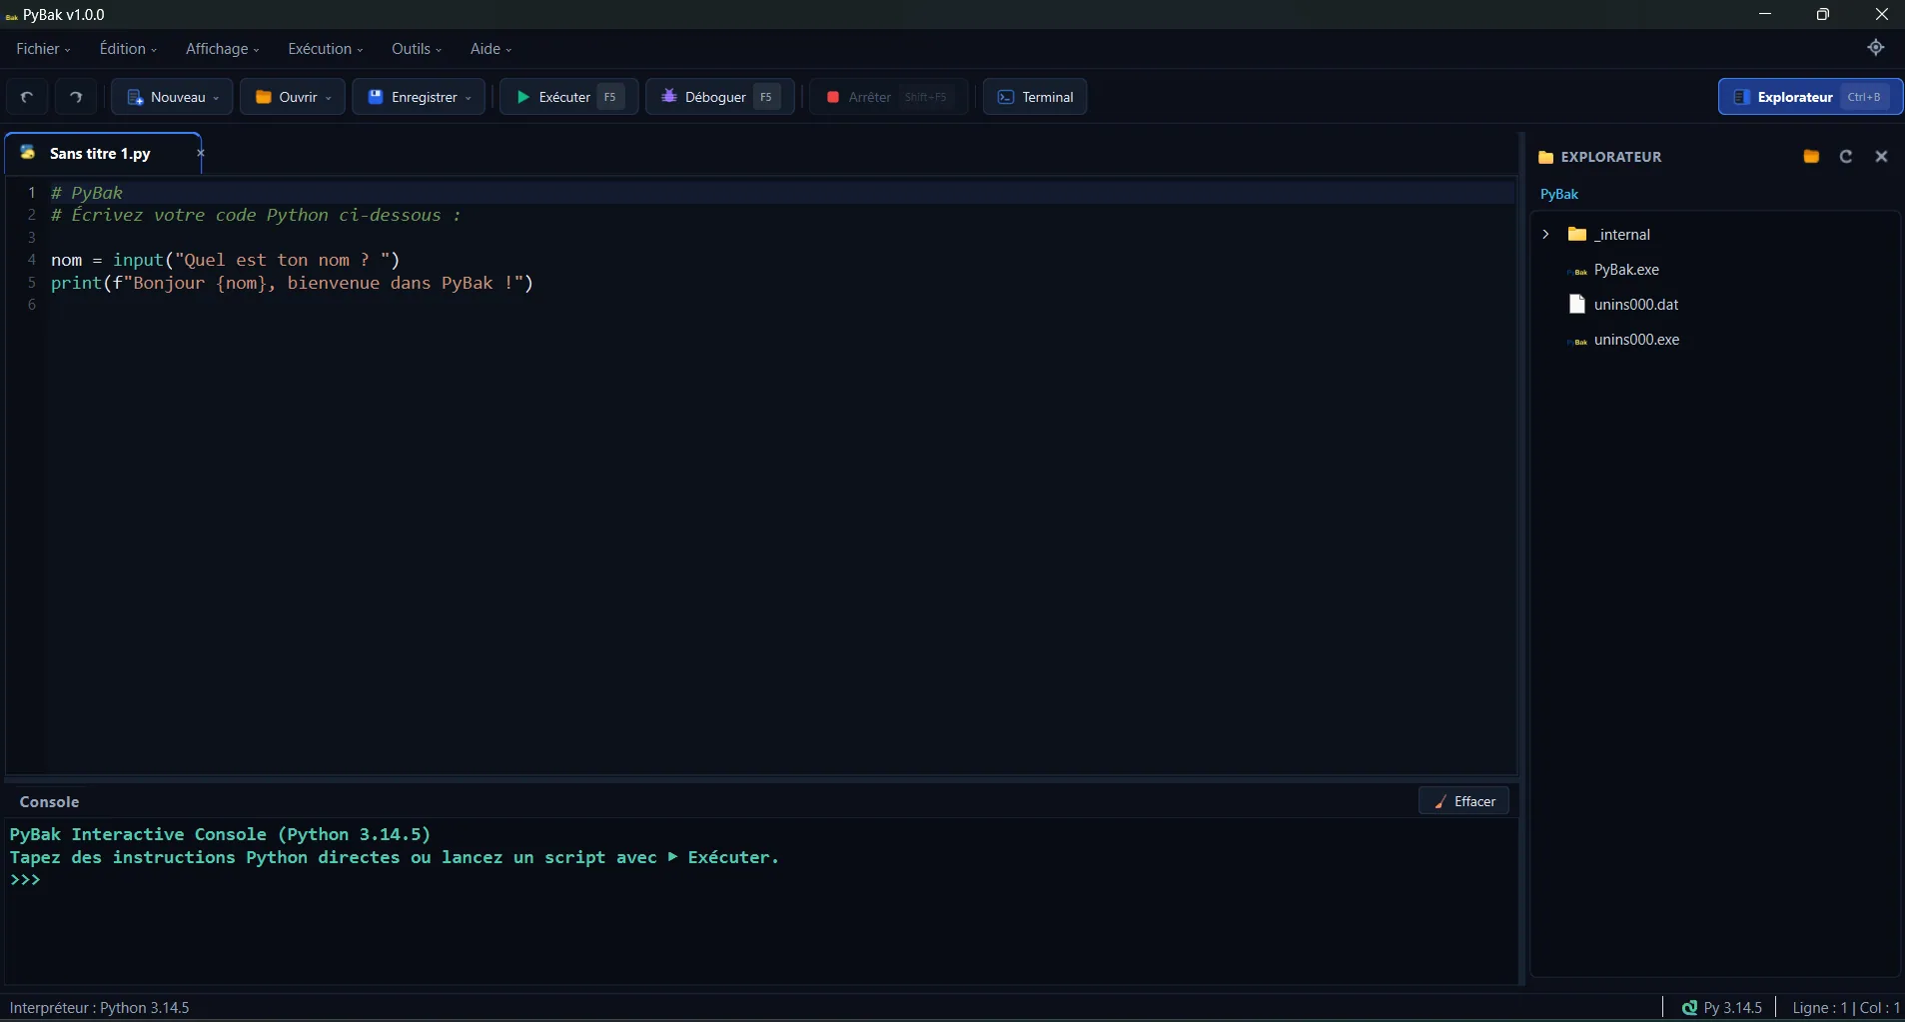This screenshot has width=1905, height=1022.
Task: Place cursor on the print line in editor
Action: tap(292, 283)
